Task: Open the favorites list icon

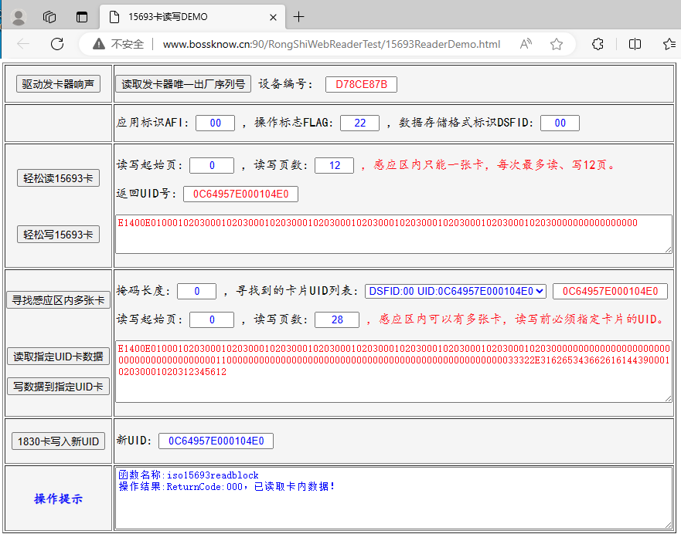Action: (x=669, y=44)
